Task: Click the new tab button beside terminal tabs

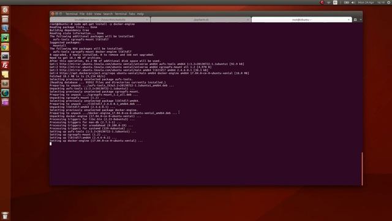Action: pyautogui.click(x=355, y=20)
